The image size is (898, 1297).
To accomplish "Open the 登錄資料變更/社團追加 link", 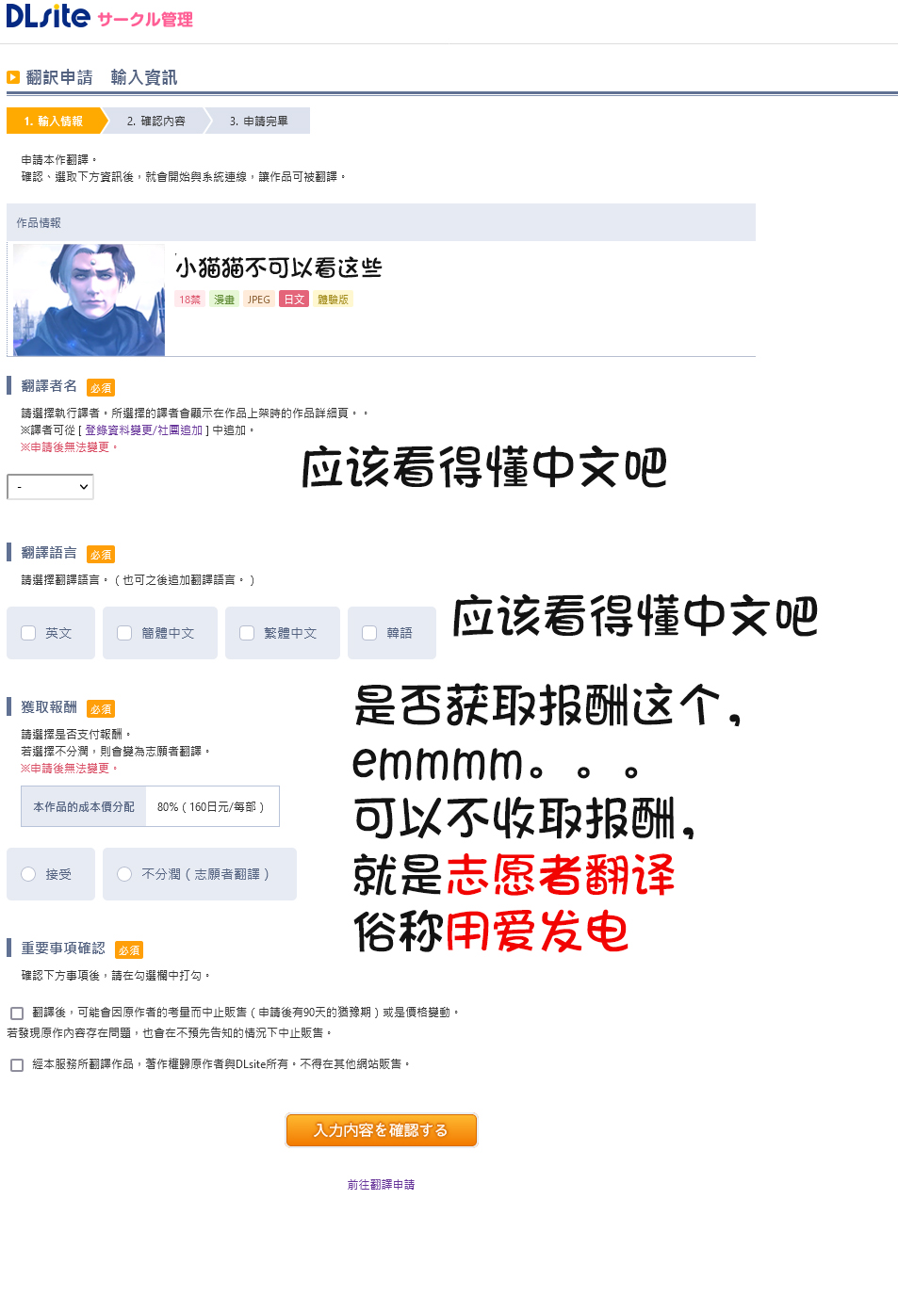I will point(144,430).
